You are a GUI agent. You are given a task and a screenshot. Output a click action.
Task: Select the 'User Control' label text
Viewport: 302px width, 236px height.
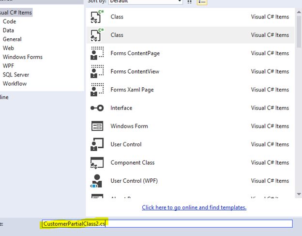[126, 144]
